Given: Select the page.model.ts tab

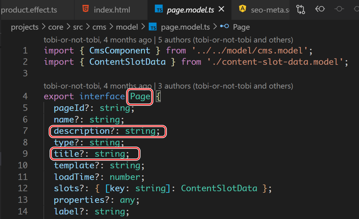Looking at the screenshot, I should pos(190,10).
